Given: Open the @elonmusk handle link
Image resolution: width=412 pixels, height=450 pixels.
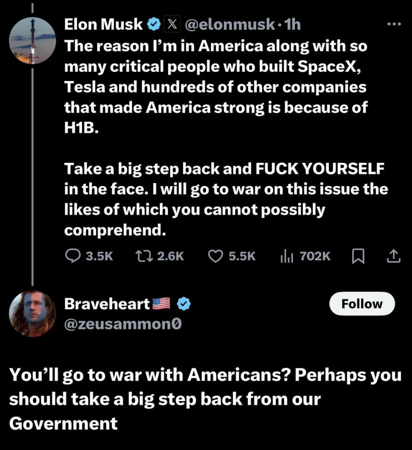Looking at the screenshot, I should coord(230,24).
